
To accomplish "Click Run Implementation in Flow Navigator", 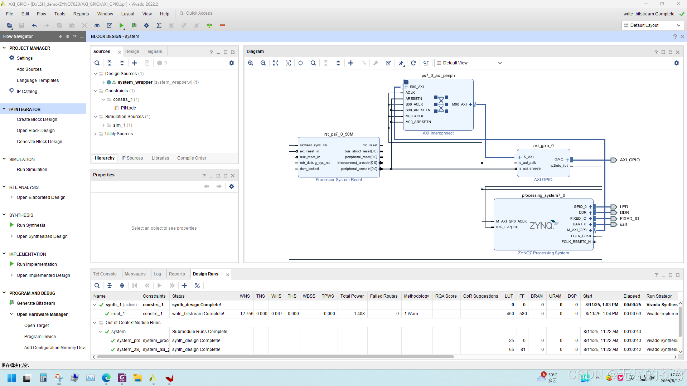I will coord(37,264).
